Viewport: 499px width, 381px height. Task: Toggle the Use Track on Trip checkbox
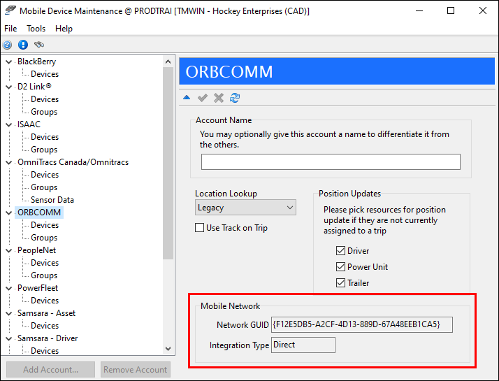click(199, 228)
